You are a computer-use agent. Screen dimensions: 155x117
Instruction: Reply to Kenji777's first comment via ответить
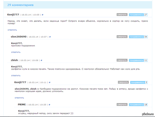(x=12, y=30)
